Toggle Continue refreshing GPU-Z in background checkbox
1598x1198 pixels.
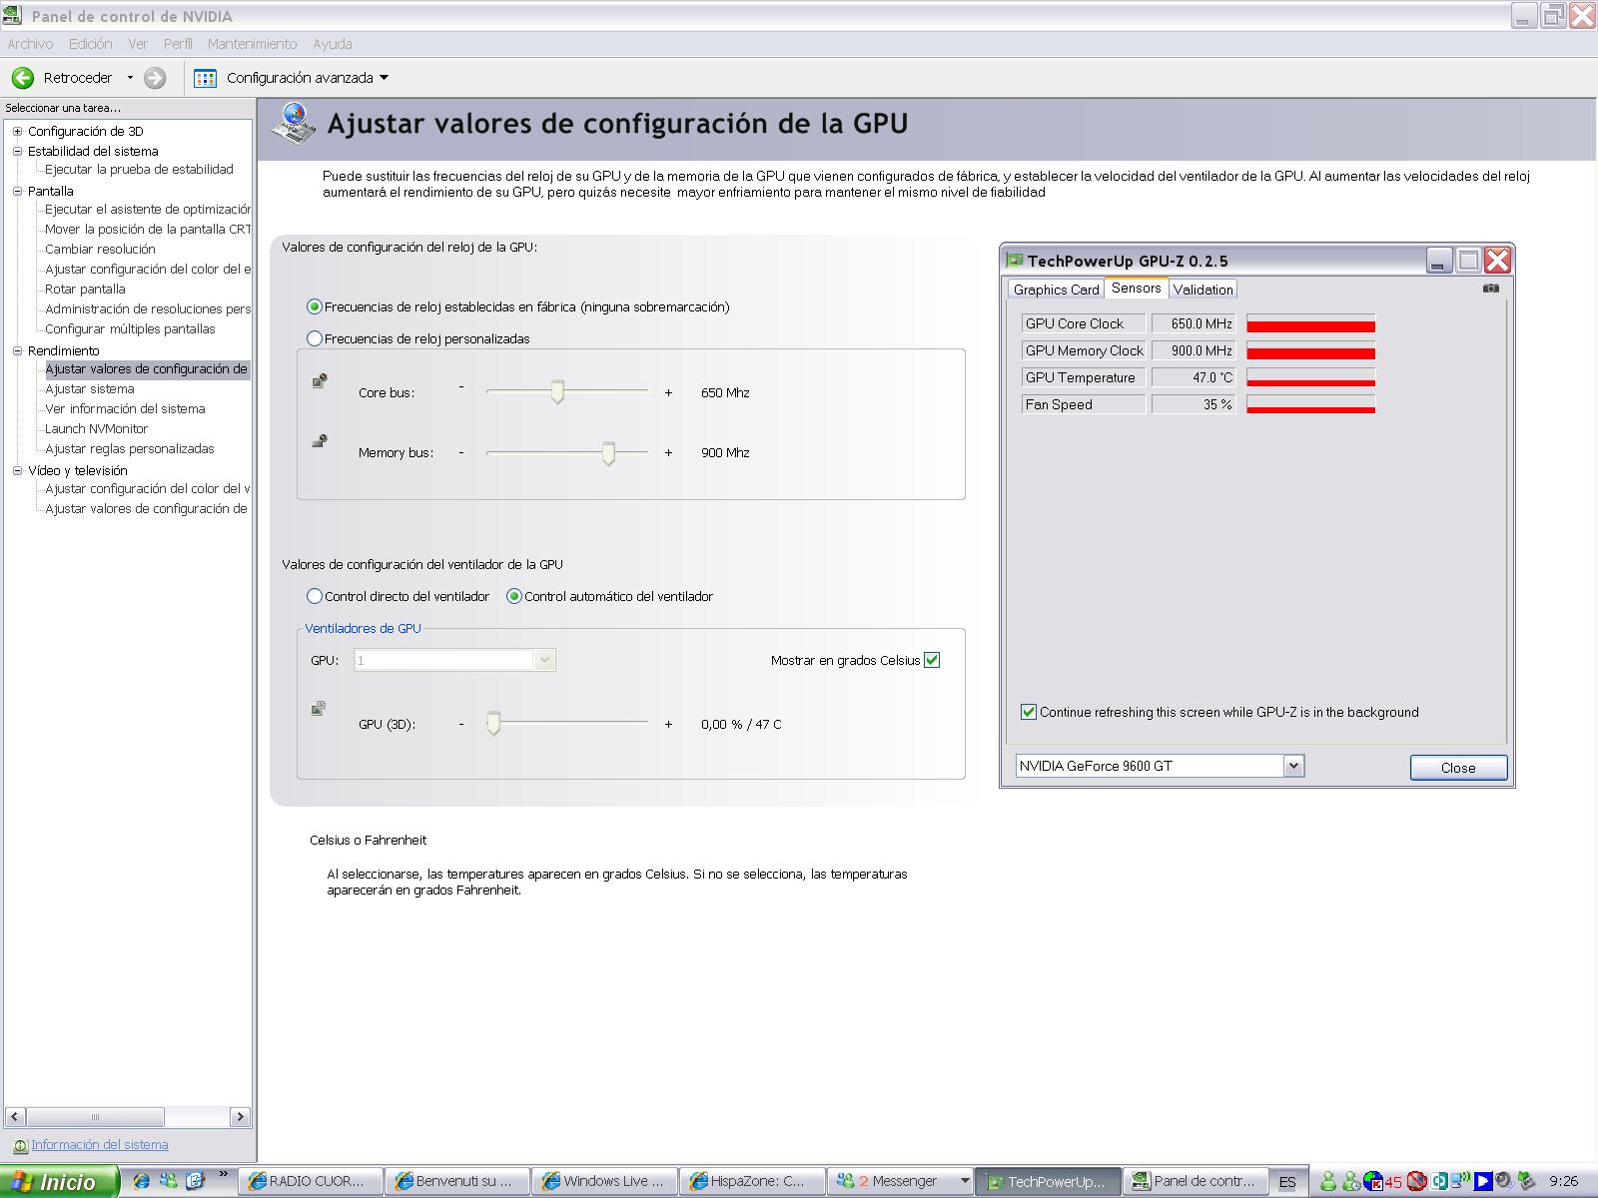[x=1029, y=712]
